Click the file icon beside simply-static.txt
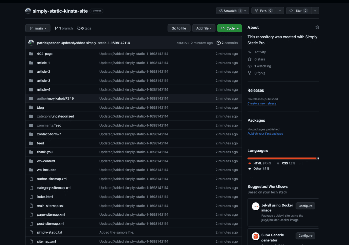 [31, 232]
